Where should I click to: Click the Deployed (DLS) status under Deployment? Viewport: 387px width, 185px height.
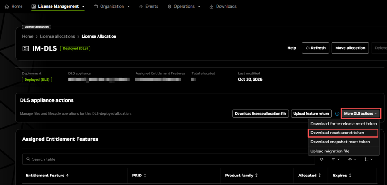[x=37, y=80]
